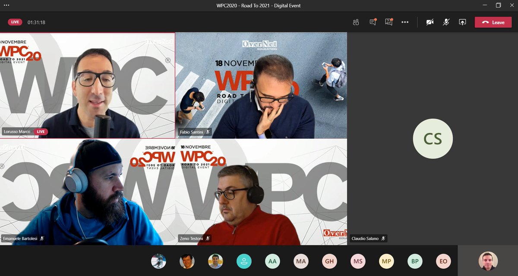Open the meeting chat panel

coord(373,22)
